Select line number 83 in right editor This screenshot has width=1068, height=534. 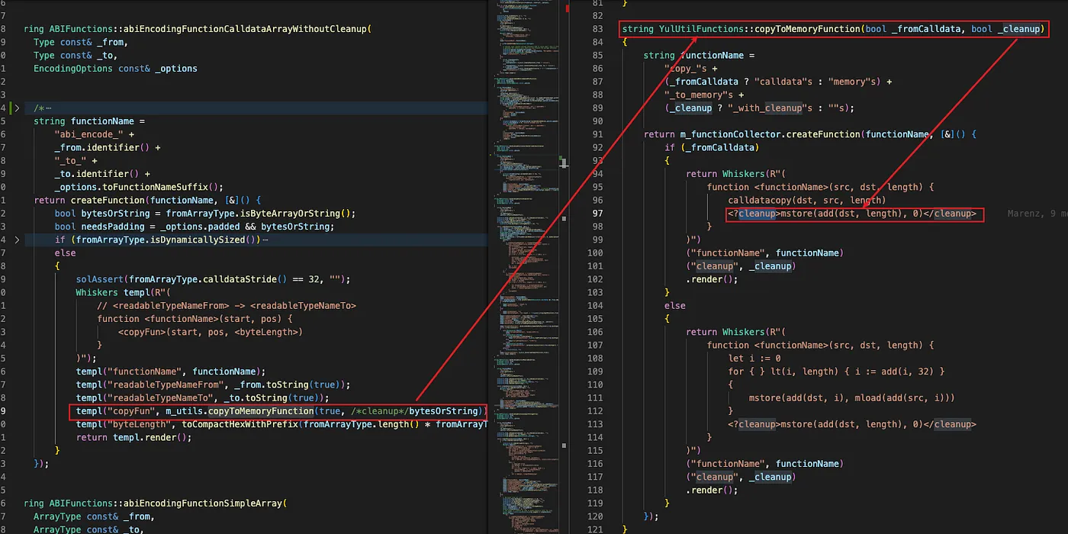(x=597, y=29)
